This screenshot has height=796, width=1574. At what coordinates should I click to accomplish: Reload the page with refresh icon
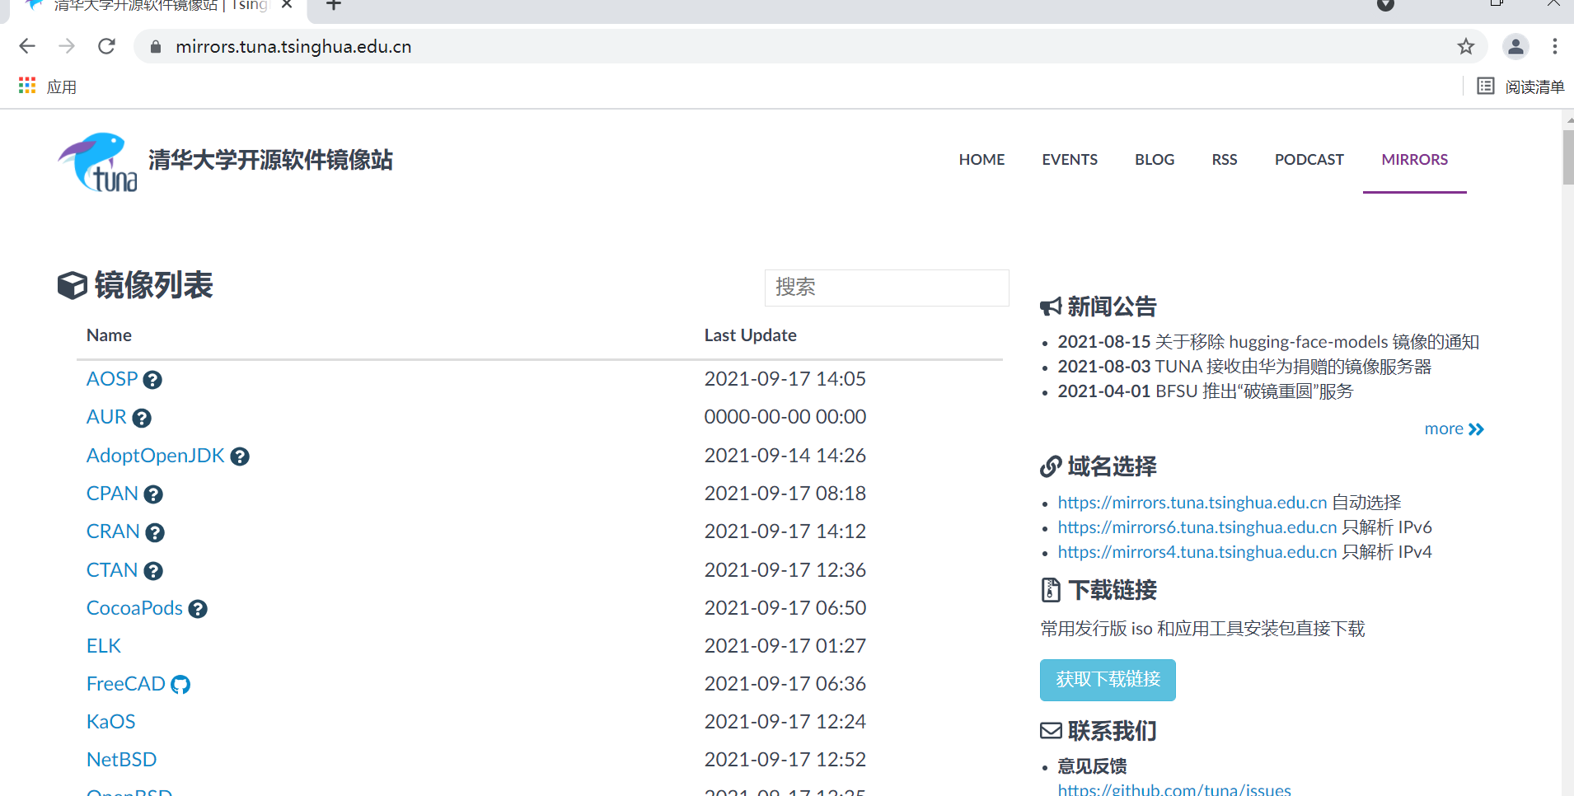pos(106,46)
